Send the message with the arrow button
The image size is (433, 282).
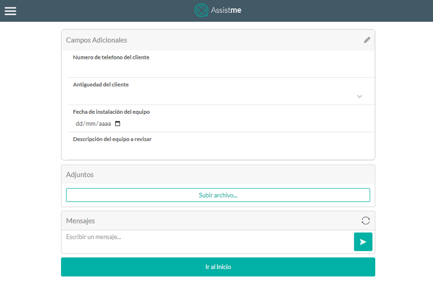coord(363,242)
